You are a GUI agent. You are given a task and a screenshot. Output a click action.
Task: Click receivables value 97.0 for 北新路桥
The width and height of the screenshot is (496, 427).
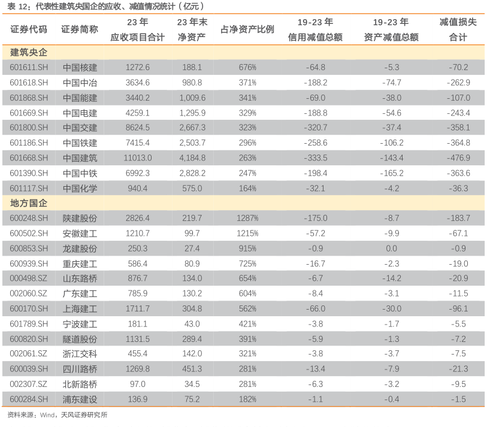[138, 384]
